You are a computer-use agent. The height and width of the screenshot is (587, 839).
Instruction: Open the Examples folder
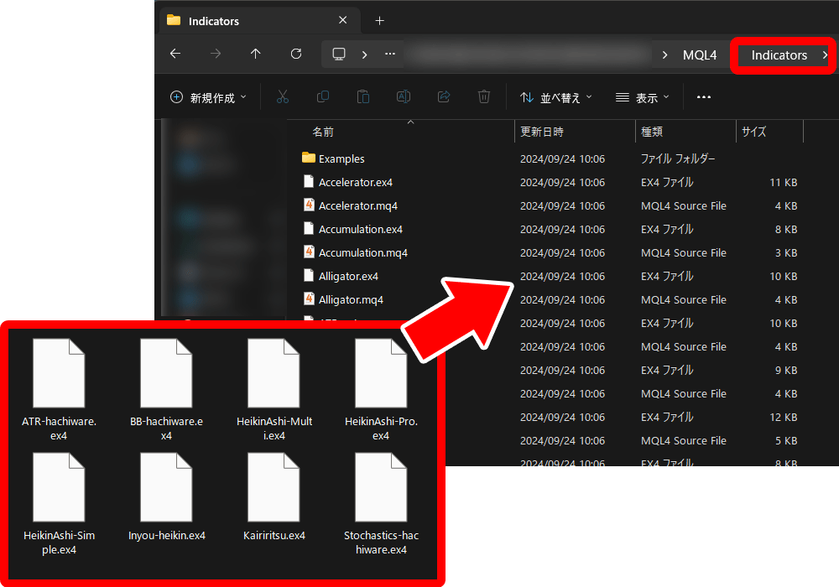pos(341,158)
